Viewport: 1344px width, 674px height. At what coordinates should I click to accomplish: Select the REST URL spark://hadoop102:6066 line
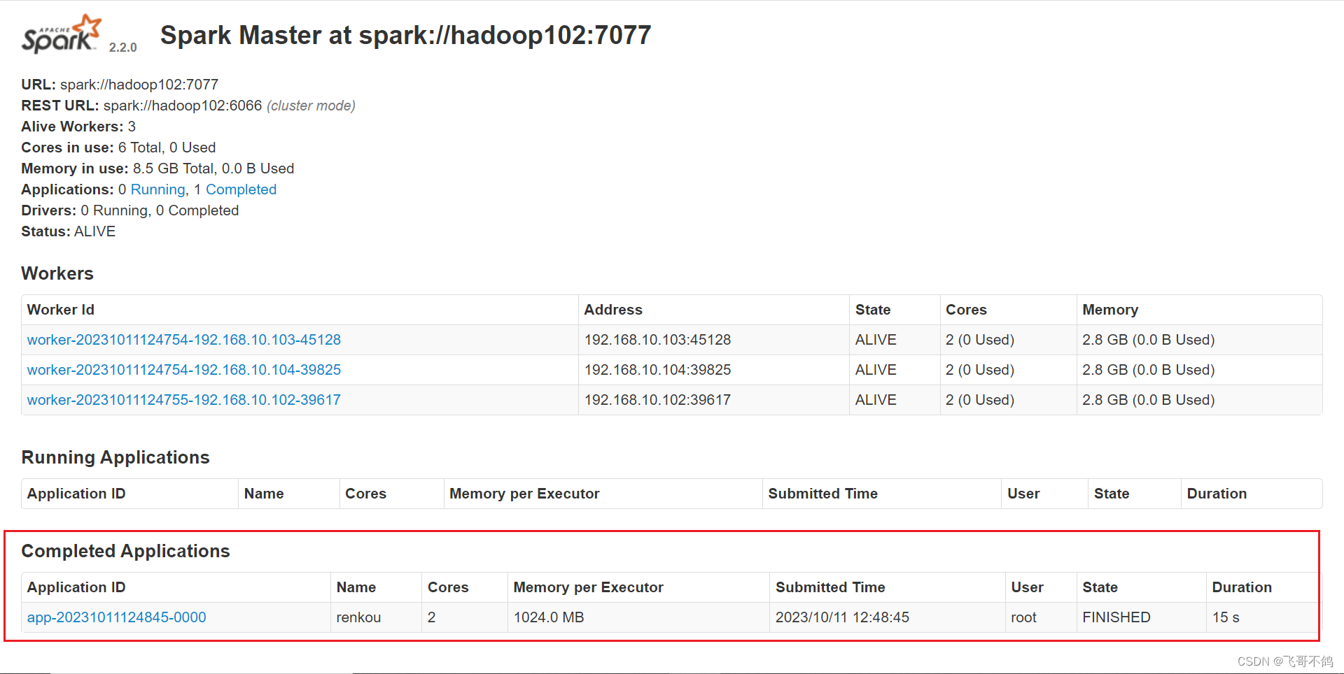[188, 106]
